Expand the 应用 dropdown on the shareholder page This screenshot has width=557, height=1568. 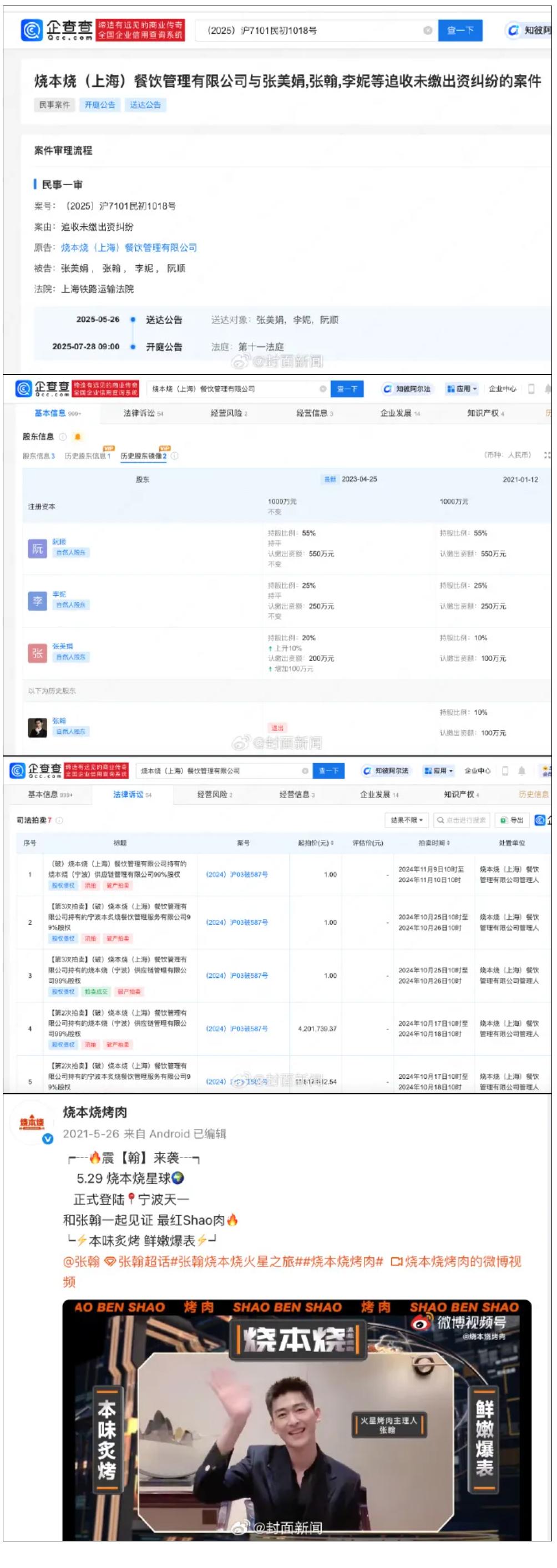coord(462,389)
